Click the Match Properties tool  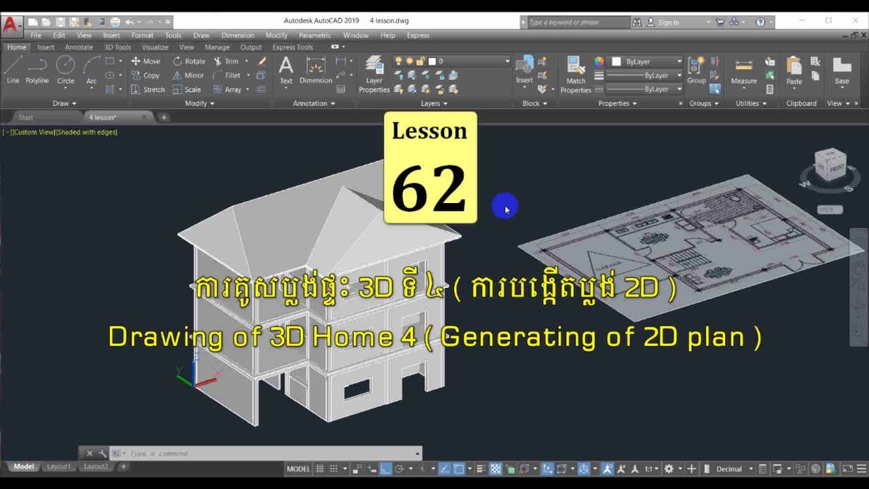pos(576,75)
